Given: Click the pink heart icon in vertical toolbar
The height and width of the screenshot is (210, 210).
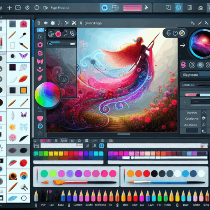Looking at the screenshot, I should point(40,119).
